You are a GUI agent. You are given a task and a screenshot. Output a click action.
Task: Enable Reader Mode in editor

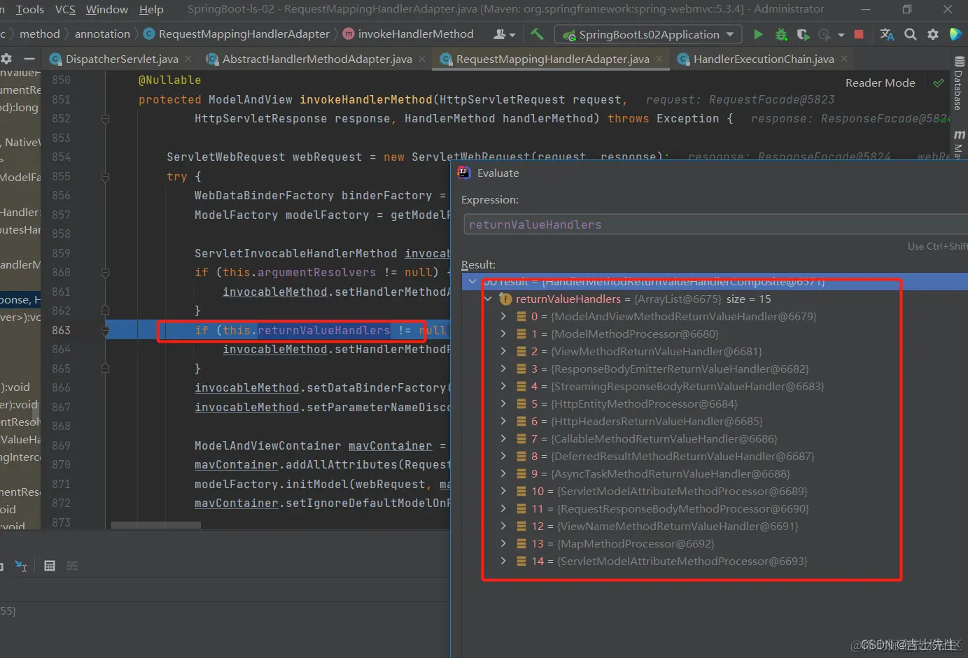(880, 83)
